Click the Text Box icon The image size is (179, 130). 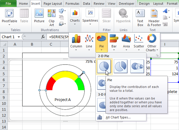(x=140, y=16)
